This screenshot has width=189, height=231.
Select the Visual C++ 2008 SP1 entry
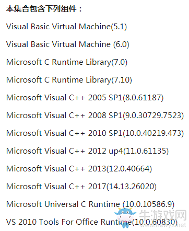click(x=95, y=115)
